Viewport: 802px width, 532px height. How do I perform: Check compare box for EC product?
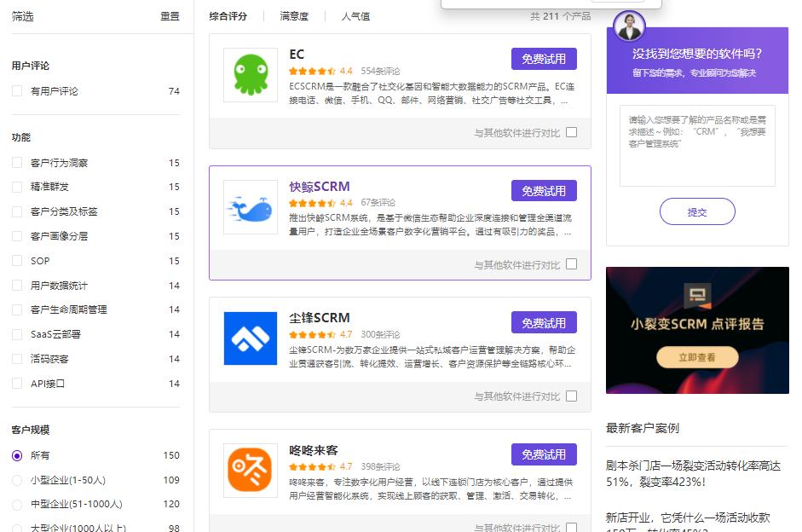coord(571,132)
